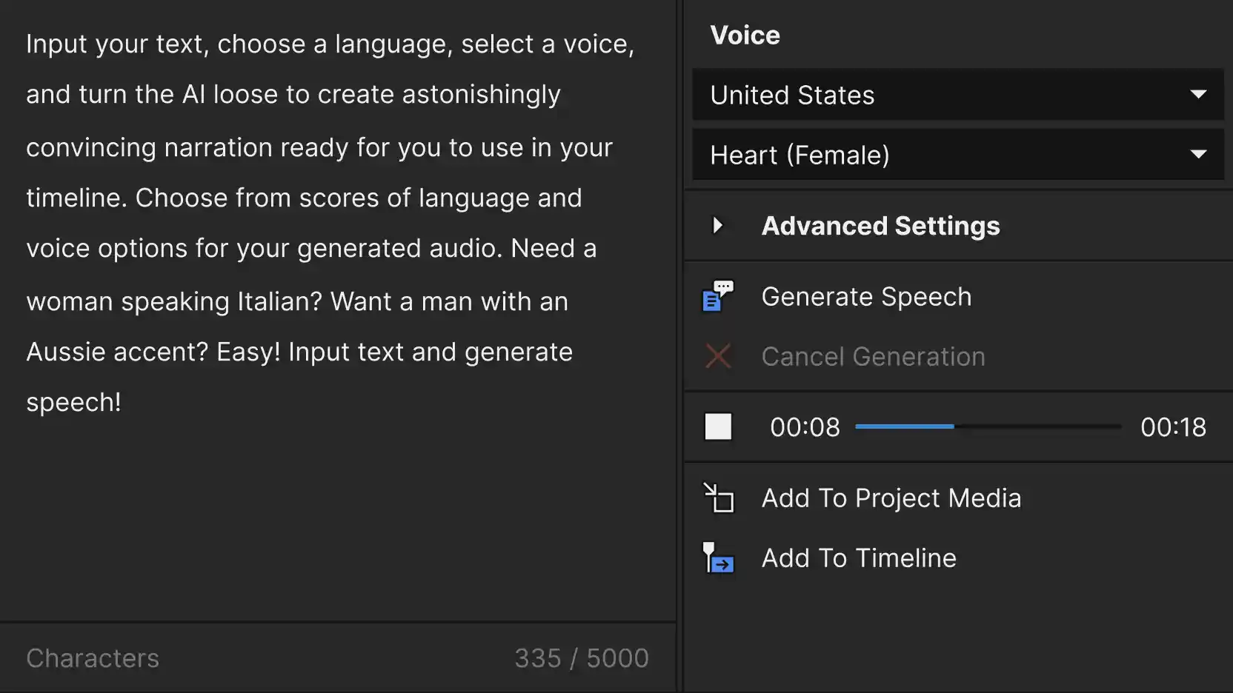Click the 335 / 5000 character count
Viewport: 1233px width, 693px height.
click(x=582, y=658)
